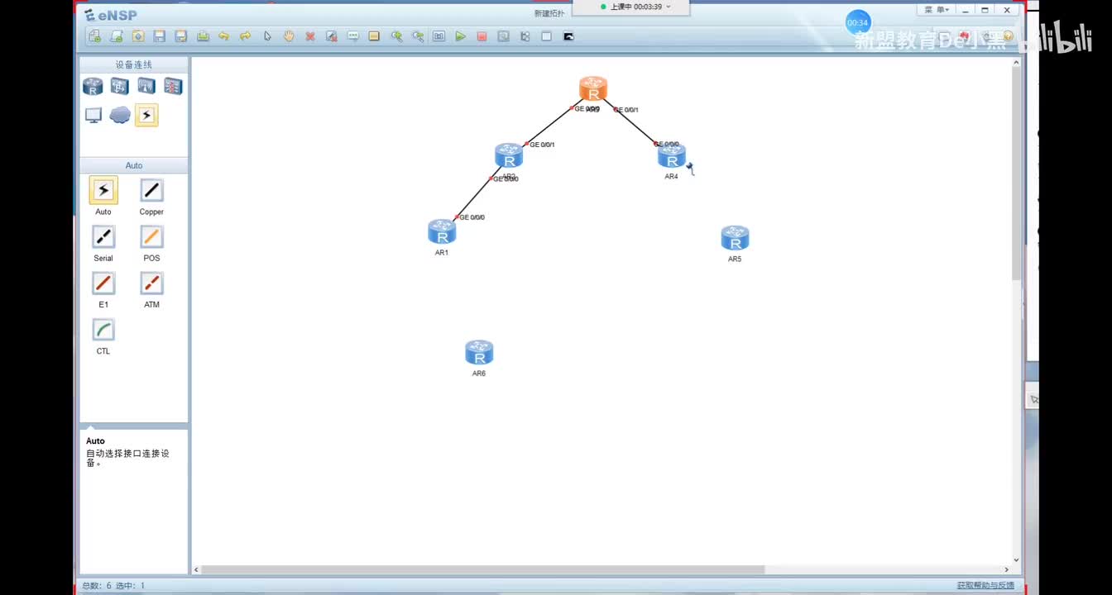Zoom out of the topology
The width and height of the screenshot is (1112, 595).
click(x=418, y=36)
